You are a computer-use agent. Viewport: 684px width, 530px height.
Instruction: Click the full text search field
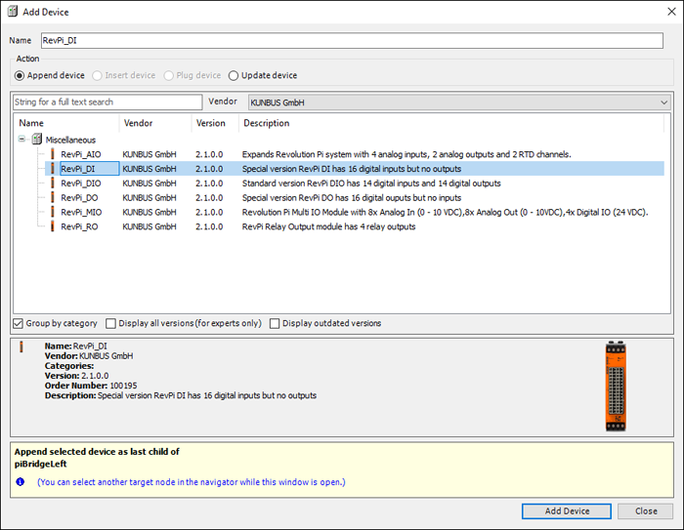click(x=107, y=102)
